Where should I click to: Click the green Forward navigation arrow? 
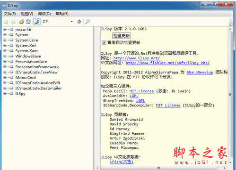13,22
